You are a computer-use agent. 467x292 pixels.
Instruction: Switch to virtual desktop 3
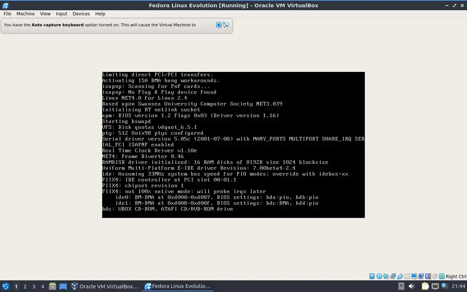click(34, 287)
